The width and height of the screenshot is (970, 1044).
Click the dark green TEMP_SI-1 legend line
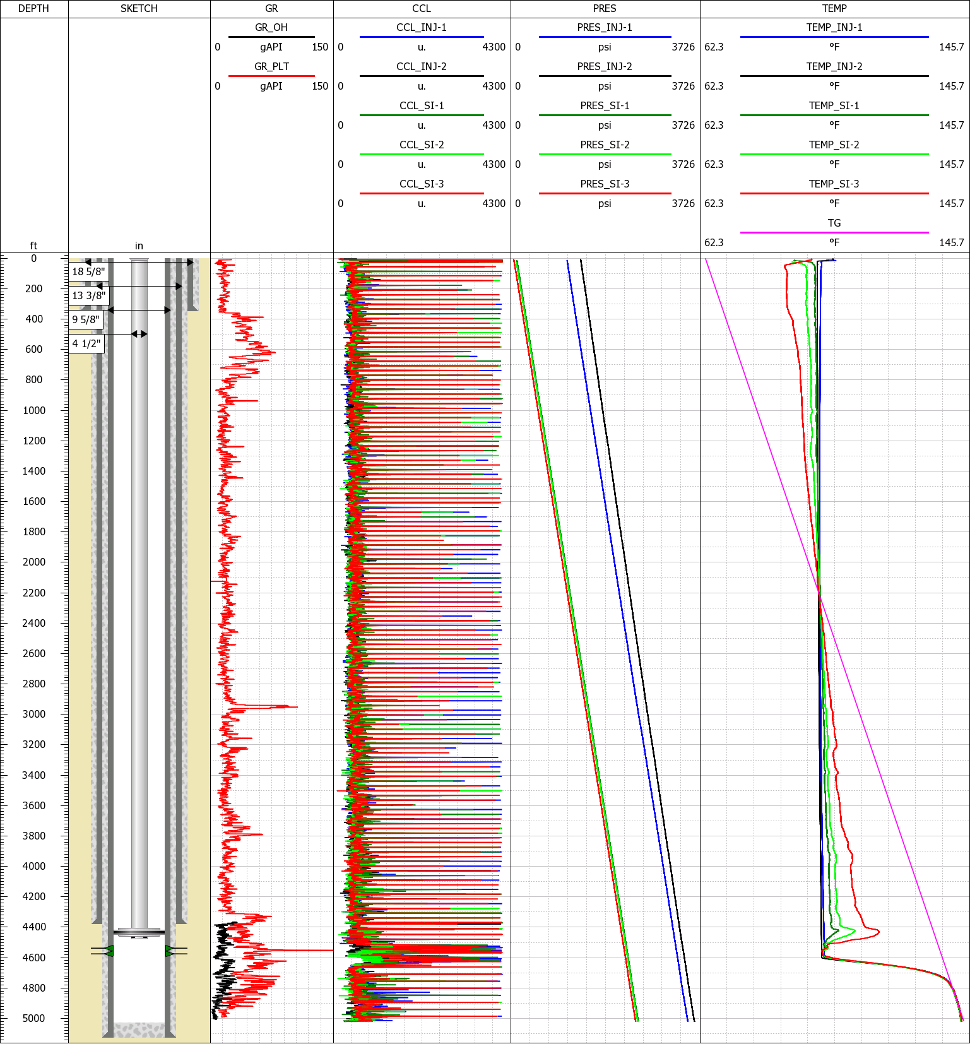coord(834,115)
